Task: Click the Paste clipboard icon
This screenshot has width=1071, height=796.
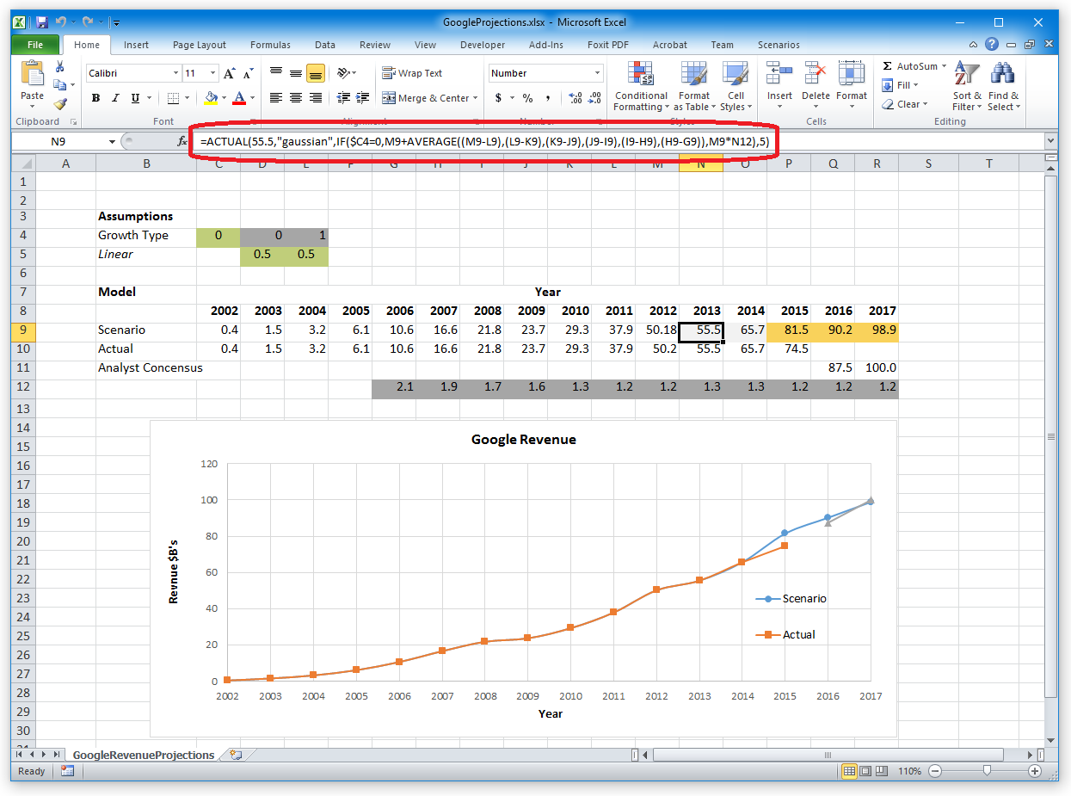Action: 32,74
